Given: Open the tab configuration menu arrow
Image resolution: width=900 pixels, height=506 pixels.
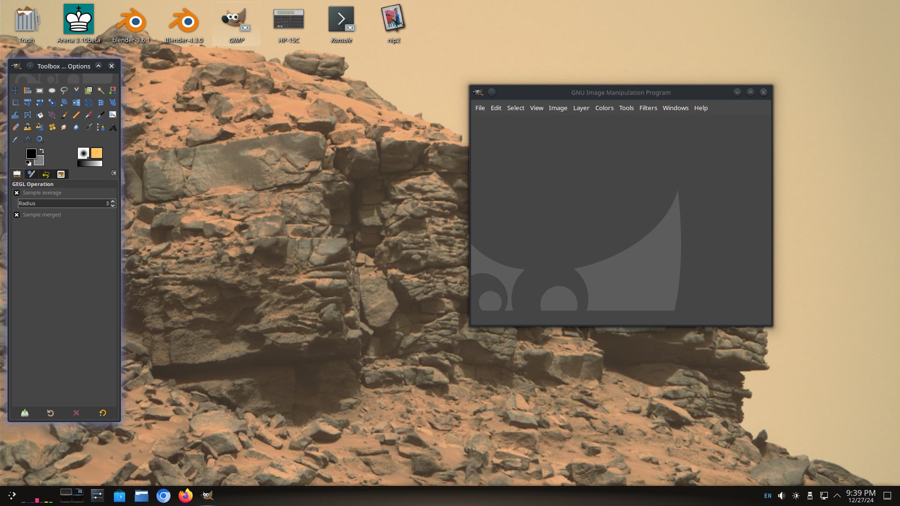Looking at the screenshot, I should click(114, 173).
